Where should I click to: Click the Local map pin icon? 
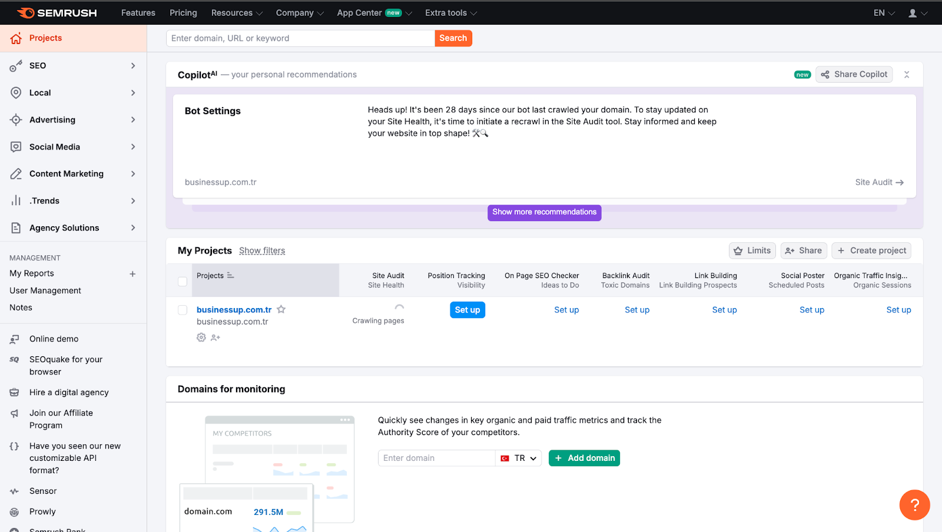[x=16, y=93]
